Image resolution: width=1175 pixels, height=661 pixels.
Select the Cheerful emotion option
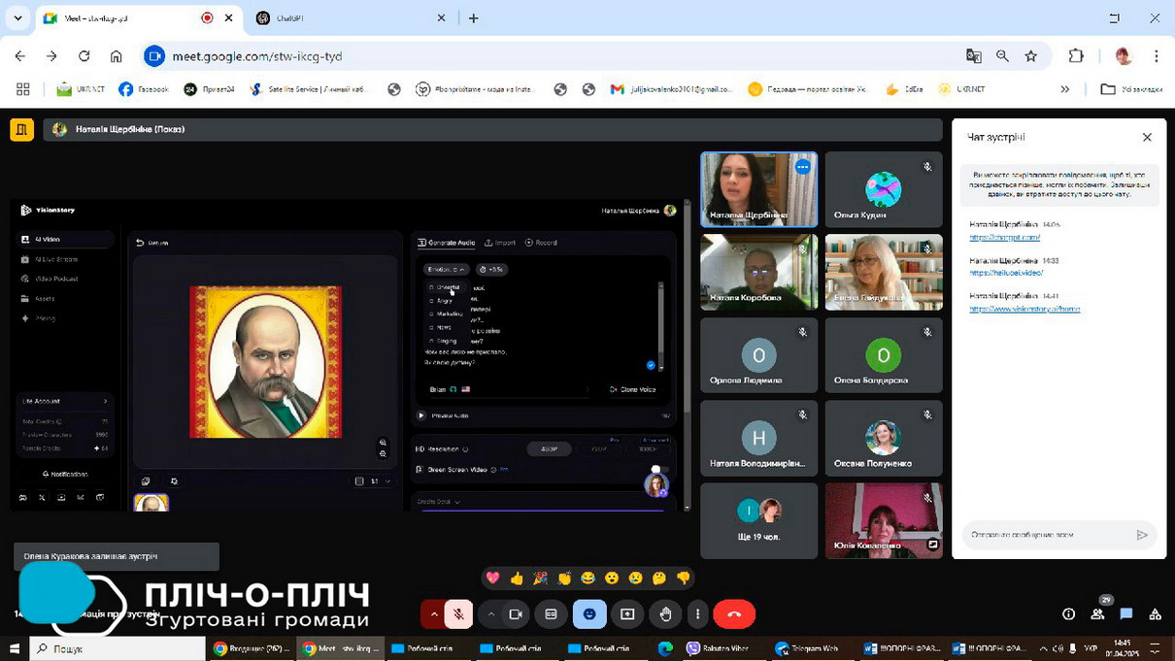[447, 287]
